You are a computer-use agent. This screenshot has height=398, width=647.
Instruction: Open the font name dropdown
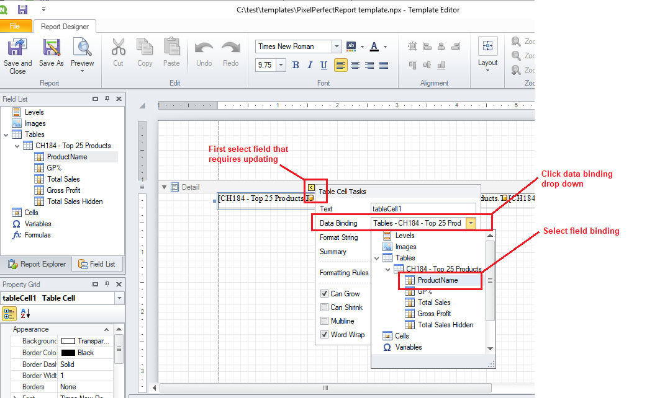point(337,46)
